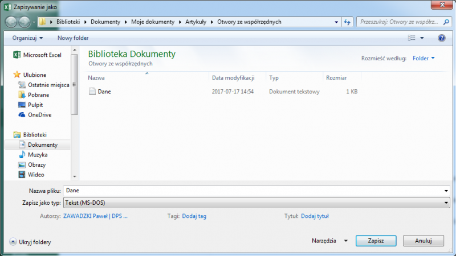
Task: Open the Organizuj dropdown menu
Action: coord(27,38)
